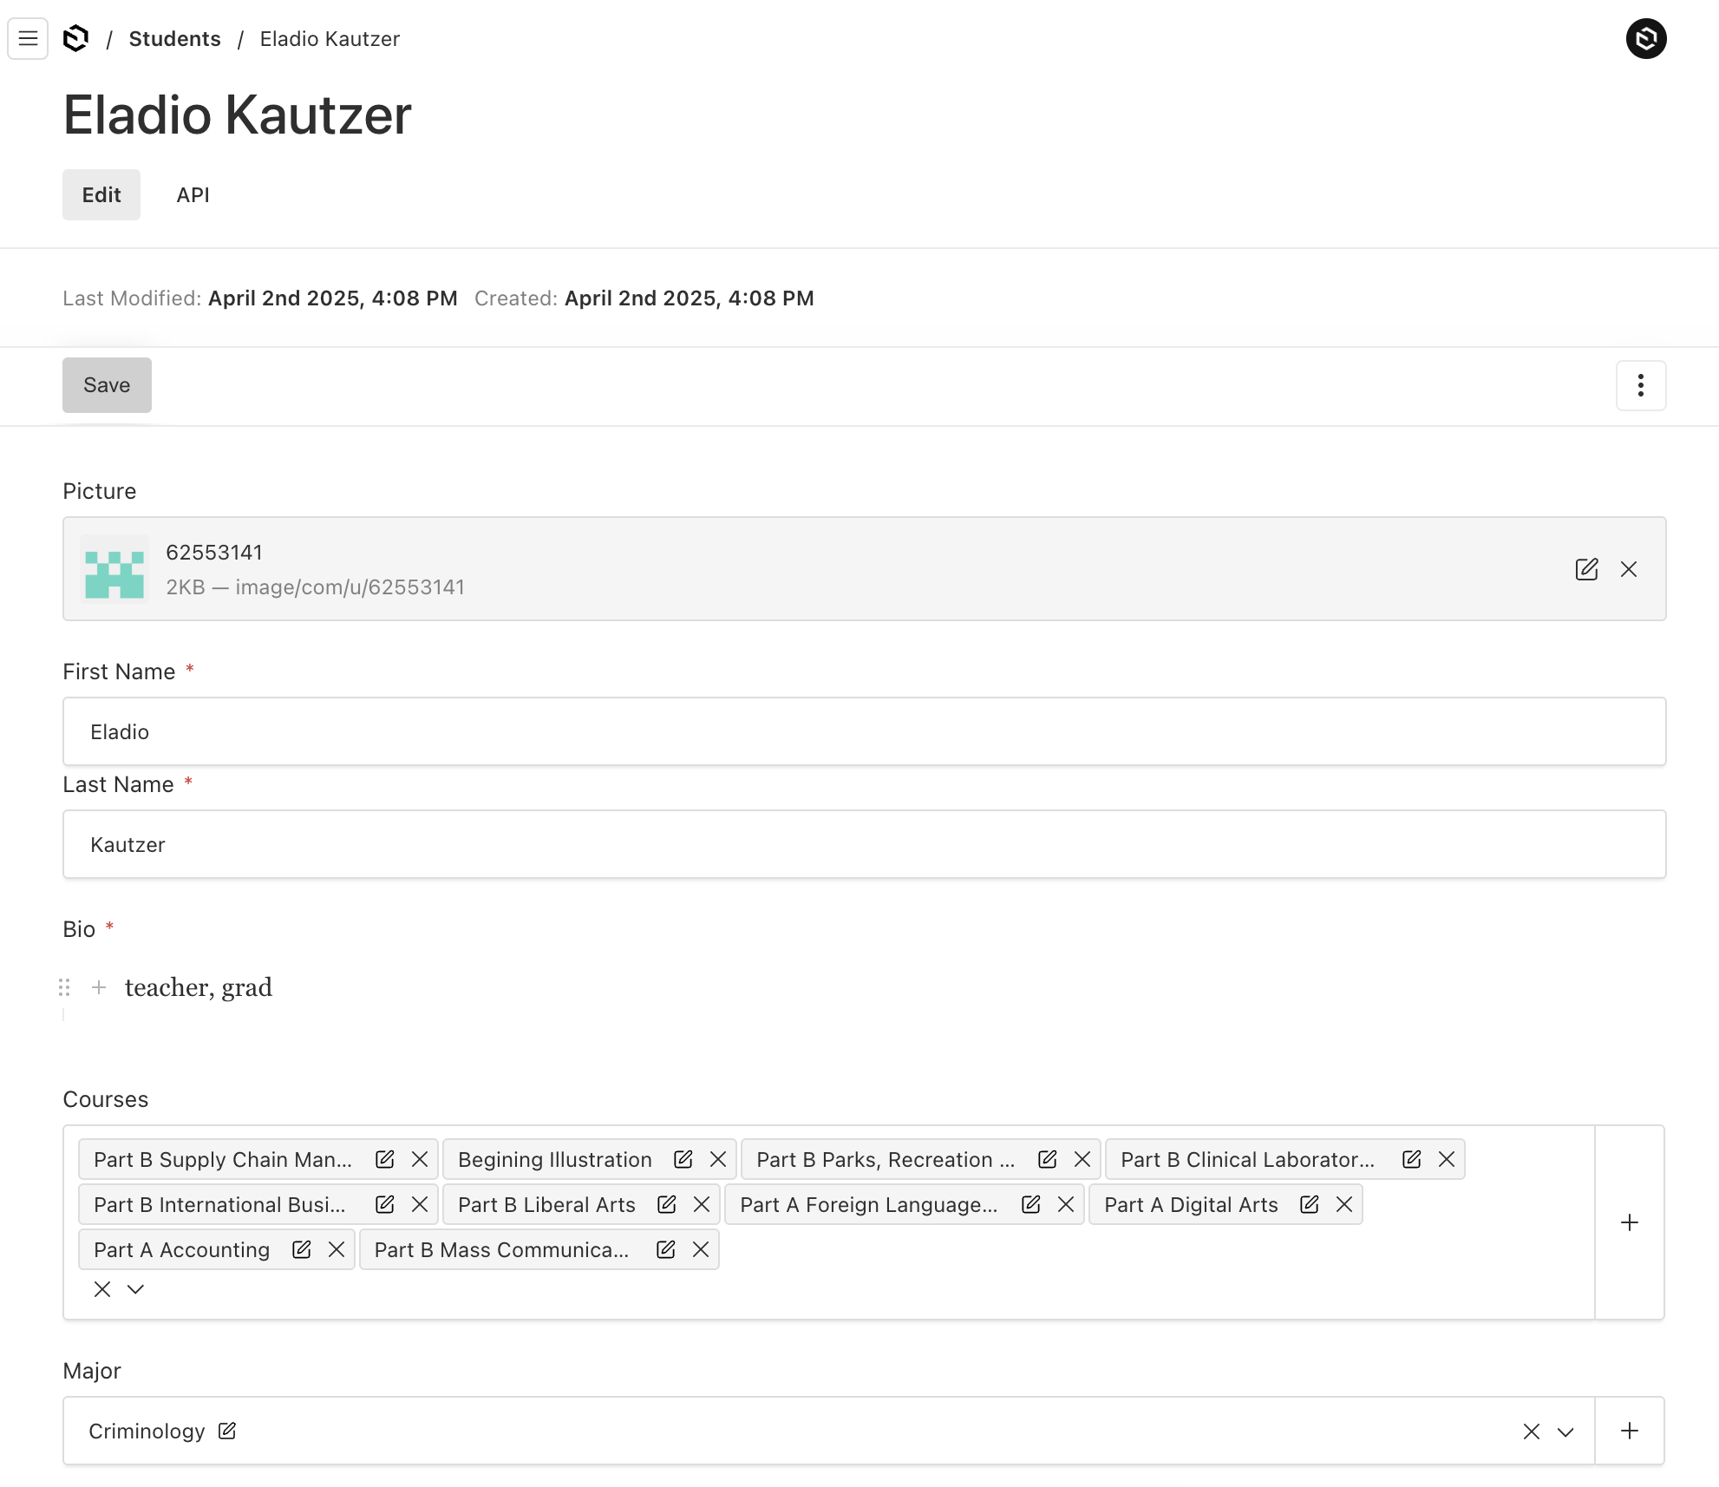Remove the 62553141 picture
Image resolution: width=1719 pixels, height=1487 pixels.
[x=1629, y=569]
